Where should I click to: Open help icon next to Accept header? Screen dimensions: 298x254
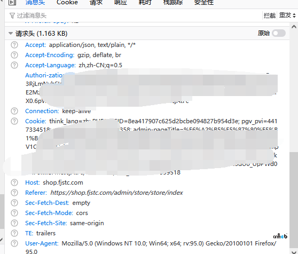[x=14, y=45]
